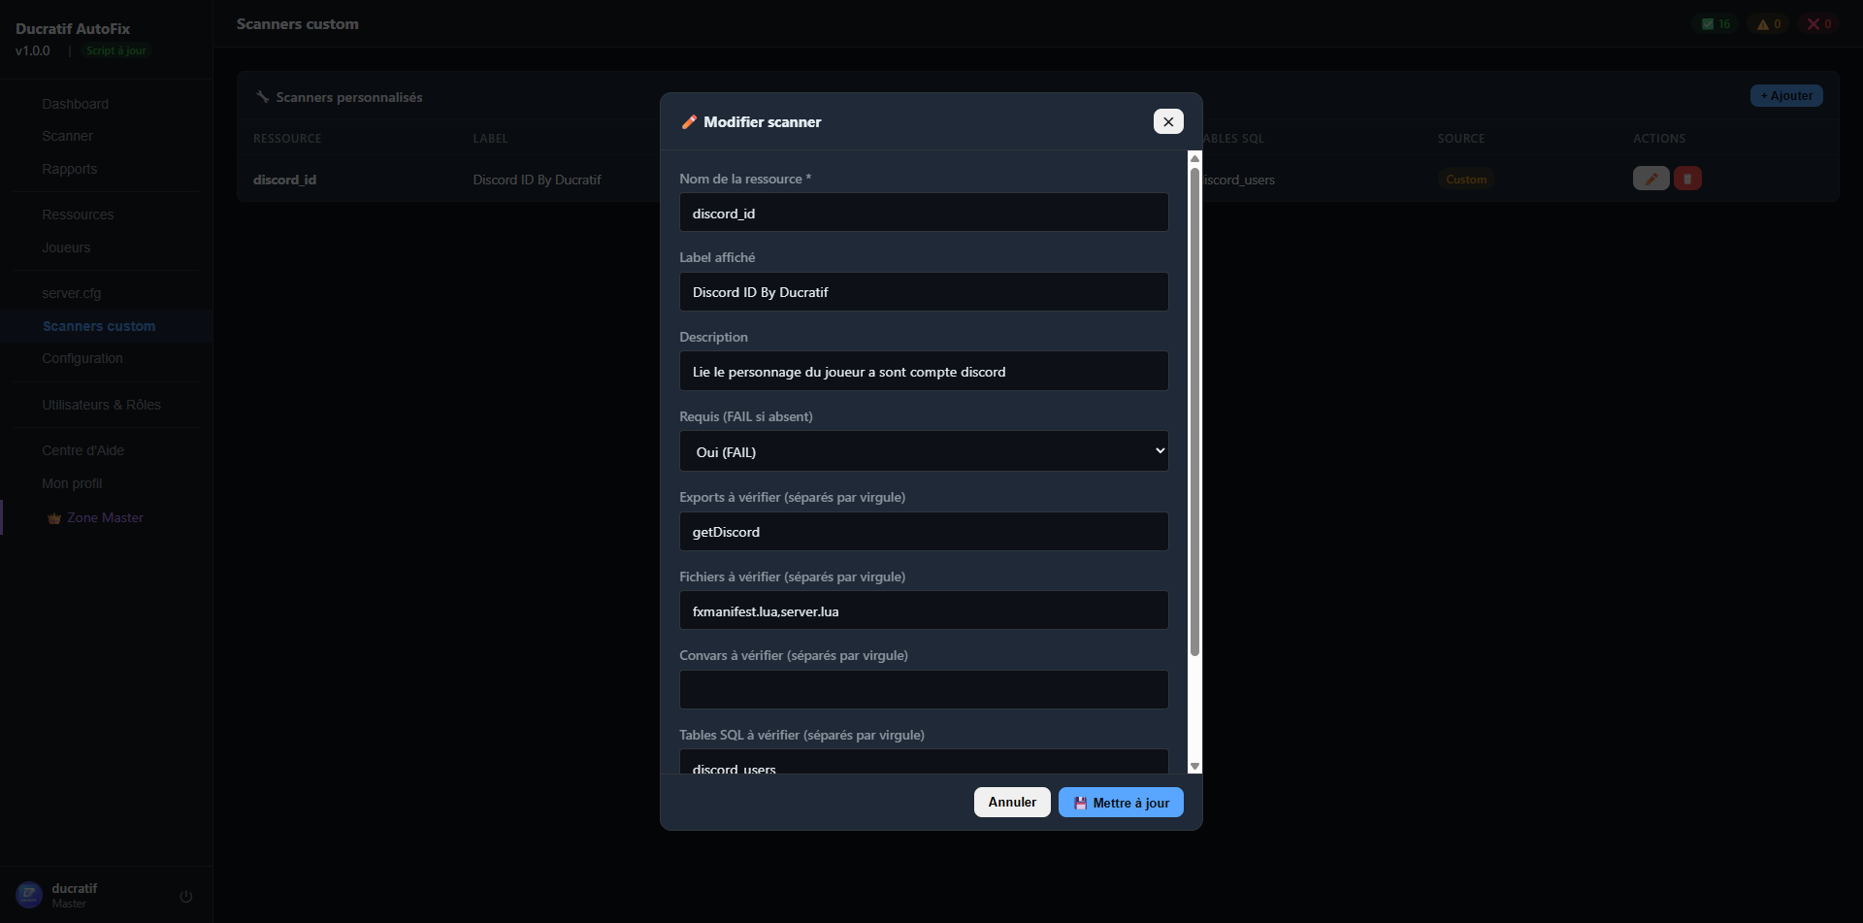Screen dimensions: 1863x923
Task: Click the Script à jour status pill
Action: 115,50
